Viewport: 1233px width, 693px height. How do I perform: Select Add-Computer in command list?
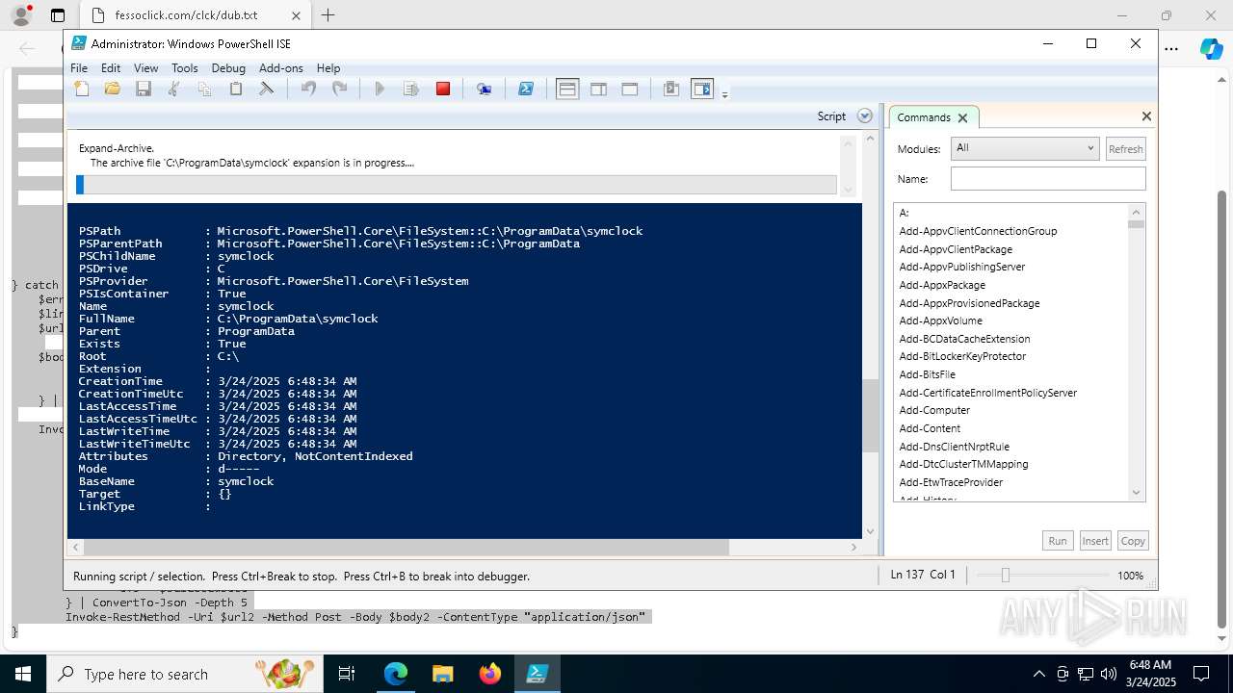coord(934,410)
